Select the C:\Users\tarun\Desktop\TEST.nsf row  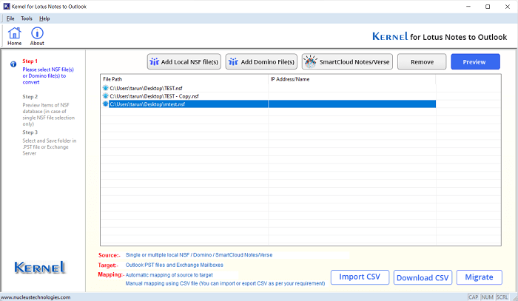[269, 88]
